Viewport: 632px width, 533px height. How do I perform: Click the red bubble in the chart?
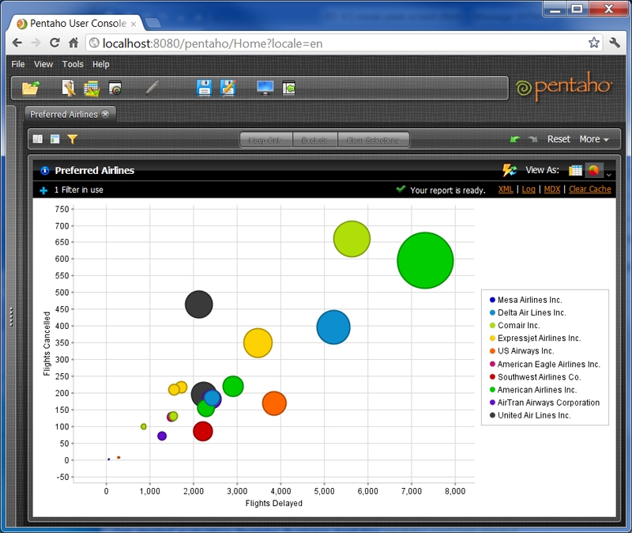203,431
